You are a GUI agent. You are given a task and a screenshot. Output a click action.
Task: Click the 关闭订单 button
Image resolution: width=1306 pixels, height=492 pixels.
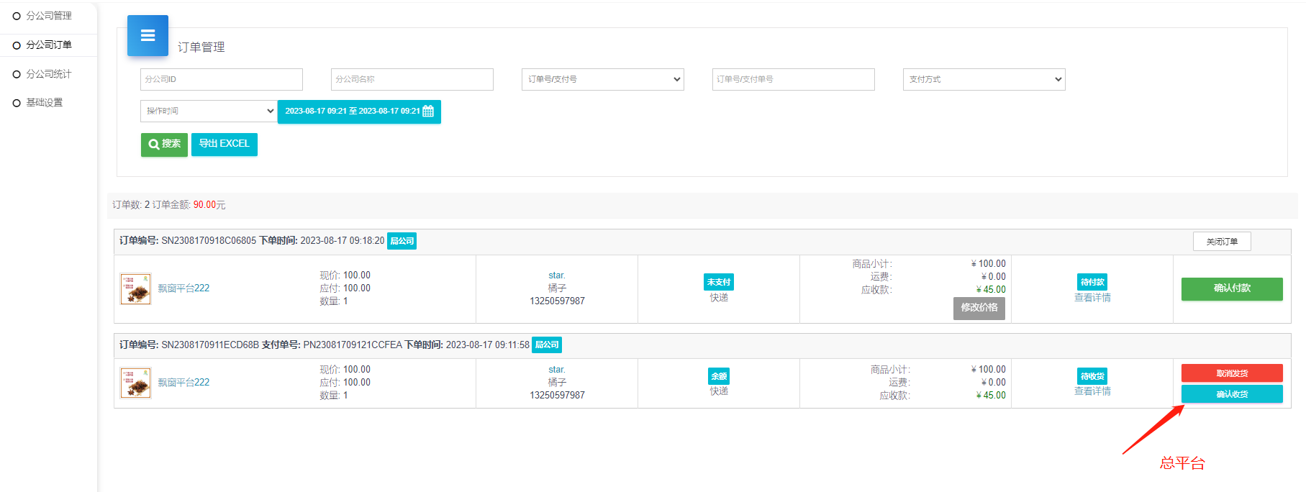pos(1222,242)
